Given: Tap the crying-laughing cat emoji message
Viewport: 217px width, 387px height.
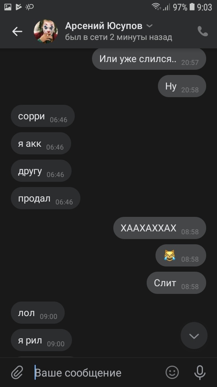Looking at the screenshot, I should [x=181, y=256].
